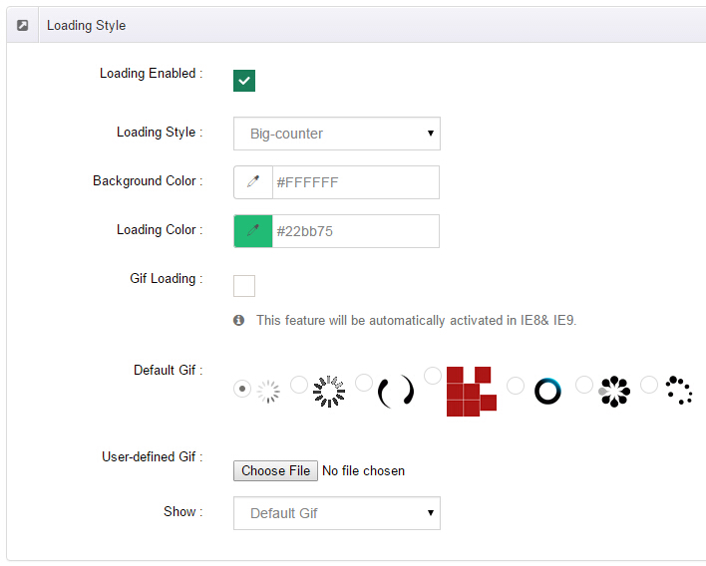Click the red squares loading gif image
This screenshot has width=706, height=566.
tap(472, 391)
